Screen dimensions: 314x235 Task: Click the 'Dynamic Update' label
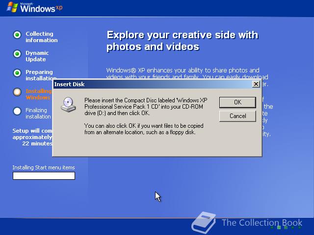pos(37,56)
